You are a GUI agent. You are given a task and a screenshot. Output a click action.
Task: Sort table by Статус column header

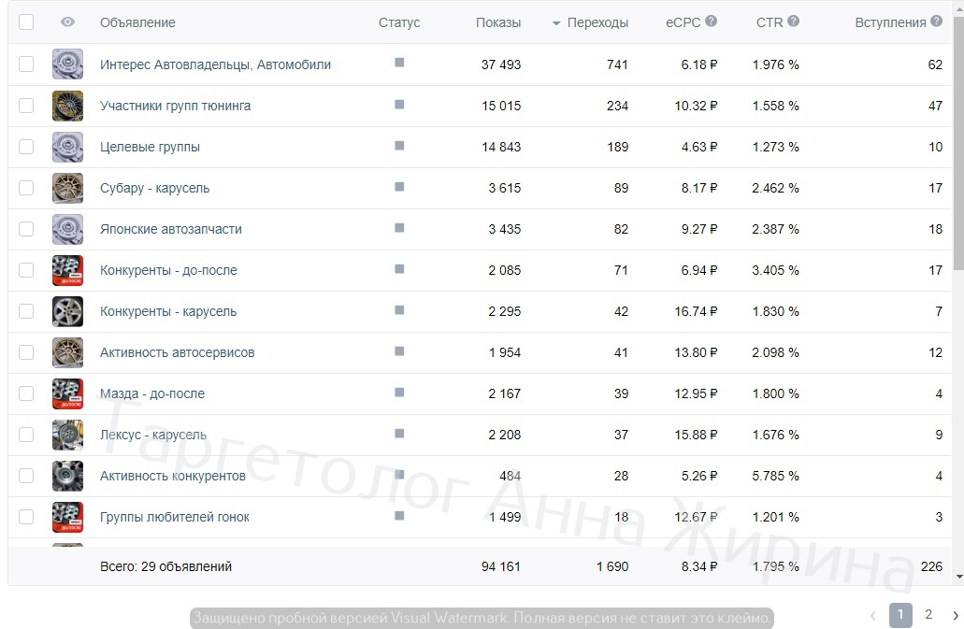pyautogui.click(x=399, y=22)
